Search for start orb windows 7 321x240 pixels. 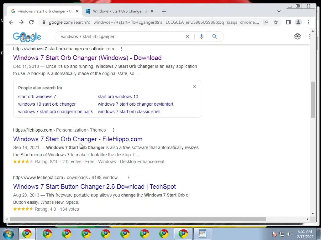click(x=37, y=97)
